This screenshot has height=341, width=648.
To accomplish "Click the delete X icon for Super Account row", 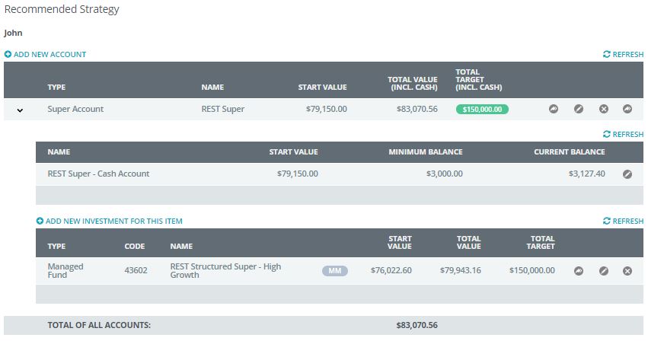I will pyautogui.click(x=604, y=109).
